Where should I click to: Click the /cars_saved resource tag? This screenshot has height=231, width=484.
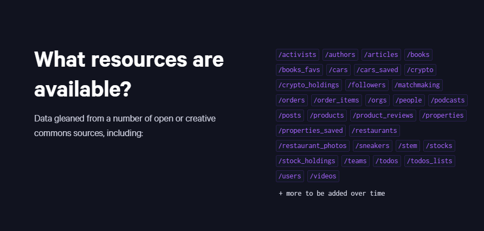click(377, 70)
